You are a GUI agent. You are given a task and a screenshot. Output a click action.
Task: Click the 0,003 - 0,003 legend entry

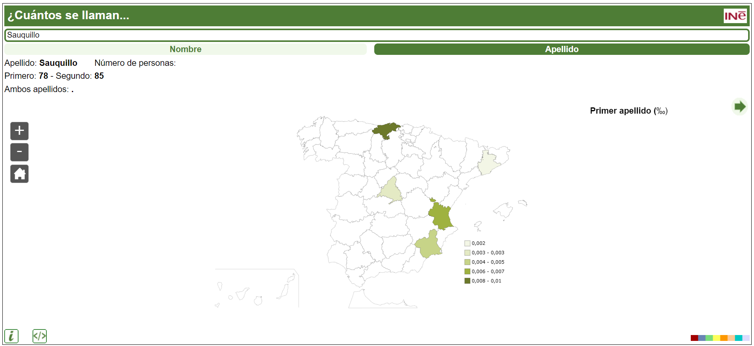tap(484, 253)
